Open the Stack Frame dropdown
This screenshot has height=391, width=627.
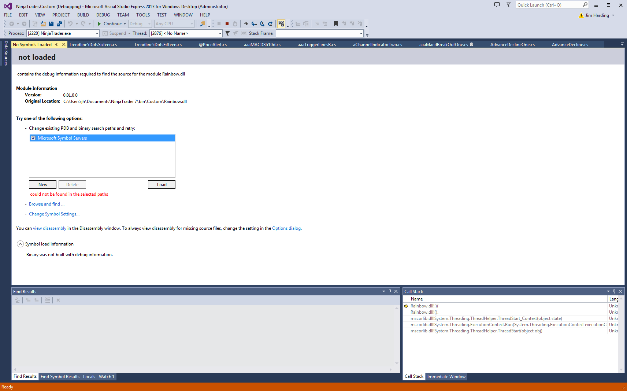pos(361,33)
